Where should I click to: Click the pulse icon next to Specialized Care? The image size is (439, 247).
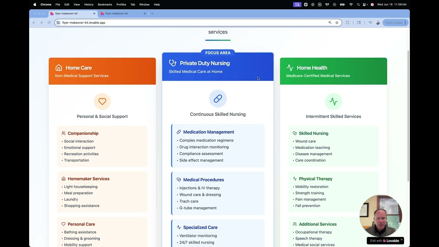coord(179,227)
